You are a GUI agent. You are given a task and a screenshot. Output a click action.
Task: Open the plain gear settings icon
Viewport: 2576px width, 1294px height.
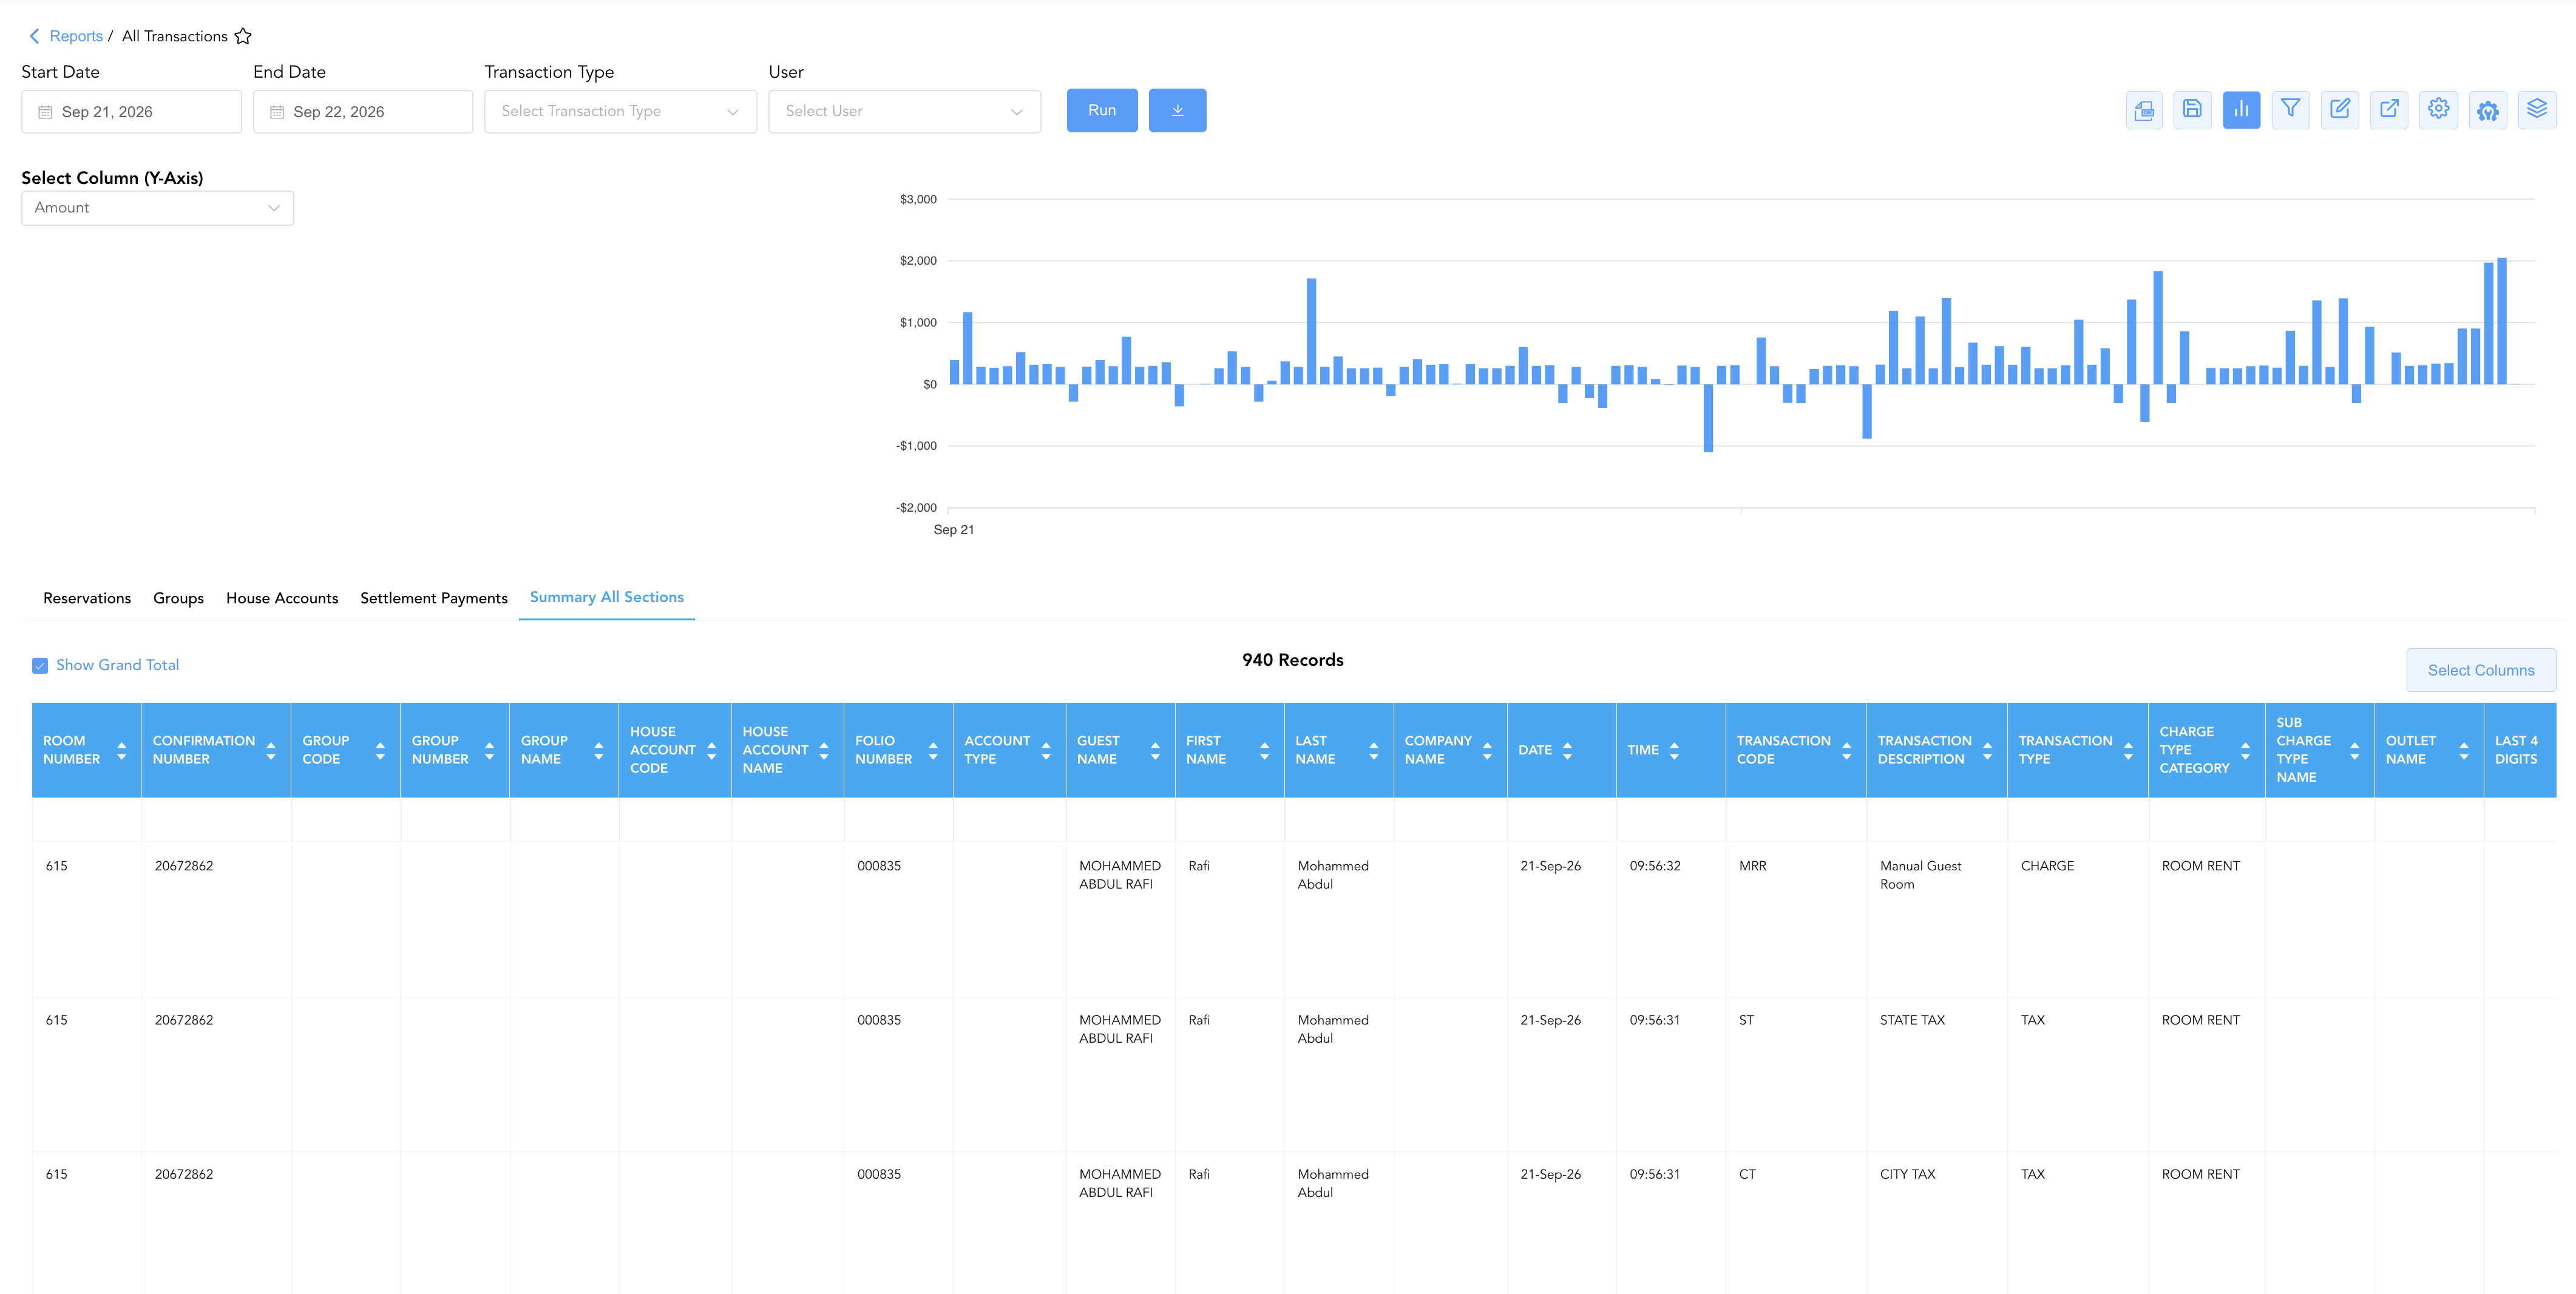pos(2438,110)
